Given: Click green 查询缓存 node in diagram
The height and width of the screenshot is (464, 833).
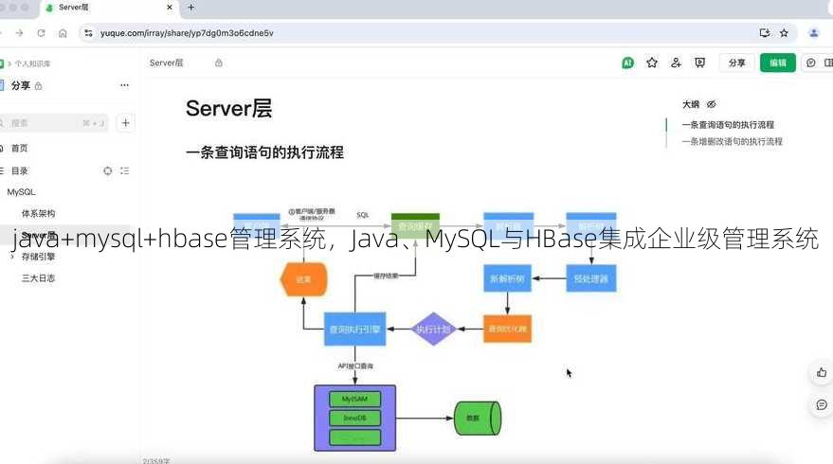Looking at the screenshot, I should 415,226.
